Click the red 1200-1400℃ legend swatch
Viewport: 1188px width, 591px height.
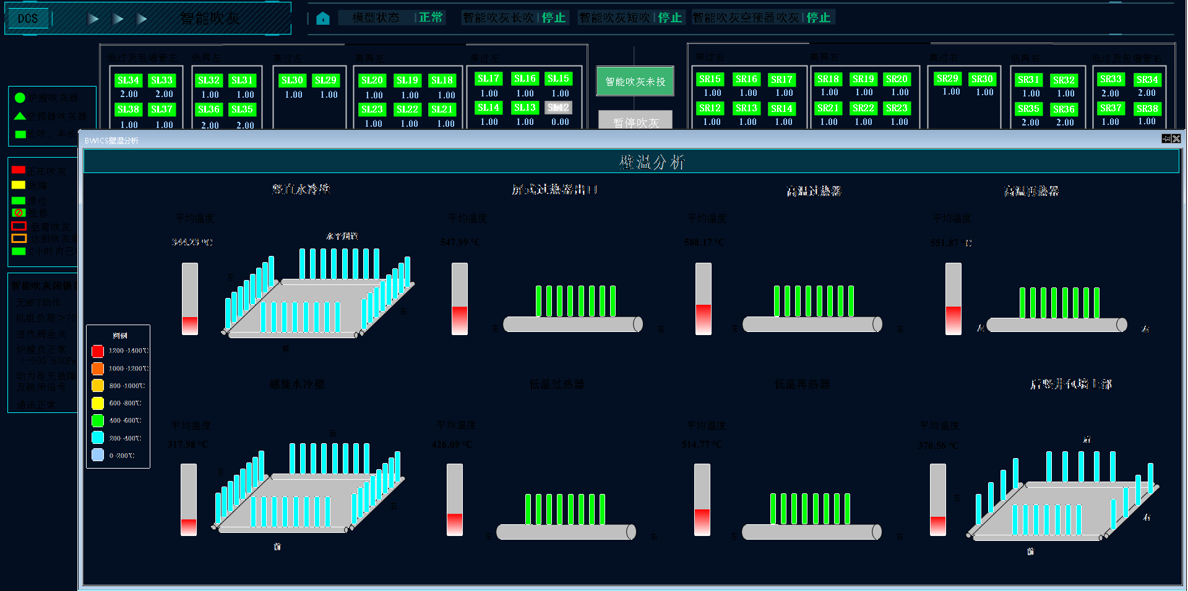(x=97, y=351)
